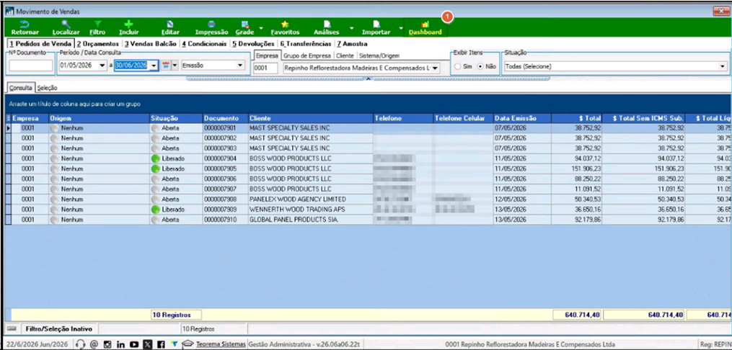Select the Grupo de Empresa filter tab
Screen dimensions: 732x350
[307, 55]
